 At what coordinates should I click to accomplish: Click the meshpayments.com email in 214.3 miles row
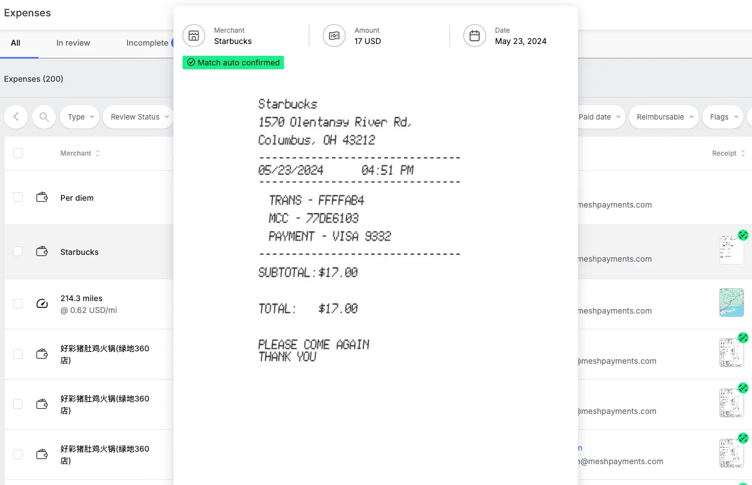tap(615, 311)
